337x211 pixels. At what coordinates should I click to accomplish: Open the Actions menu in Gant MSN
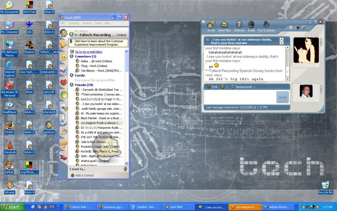(x=87, y=23)
